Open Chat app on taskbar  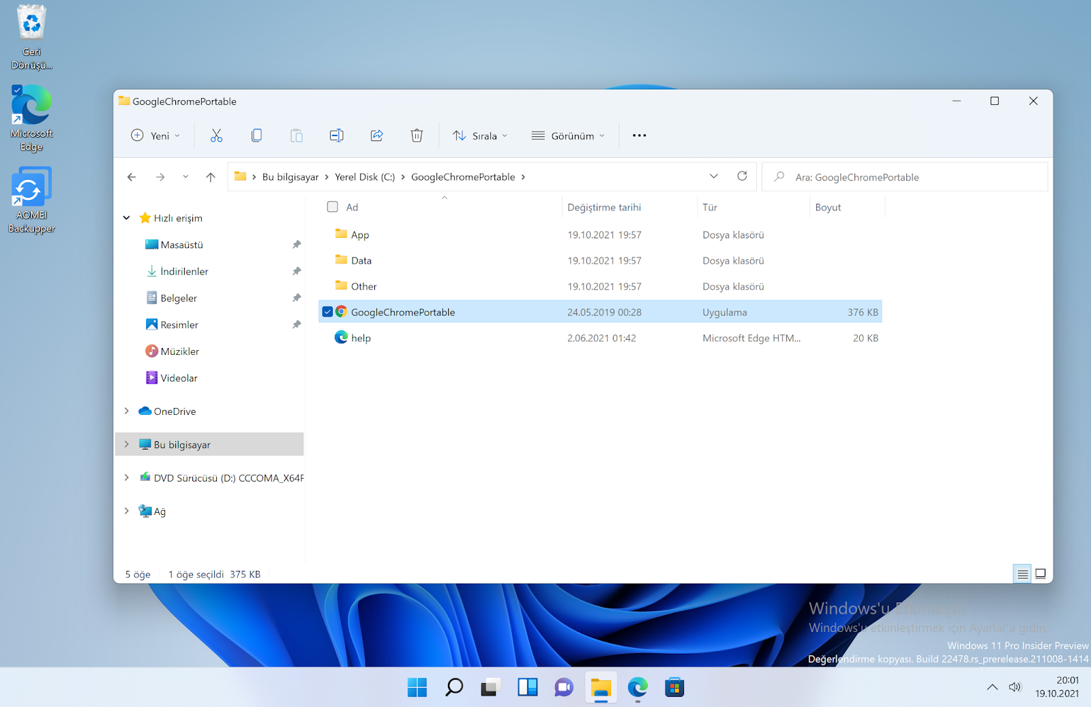564,687
